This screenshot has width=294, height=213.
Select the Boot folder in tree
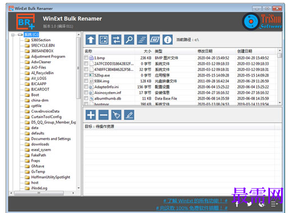click(x=35, y=95)
